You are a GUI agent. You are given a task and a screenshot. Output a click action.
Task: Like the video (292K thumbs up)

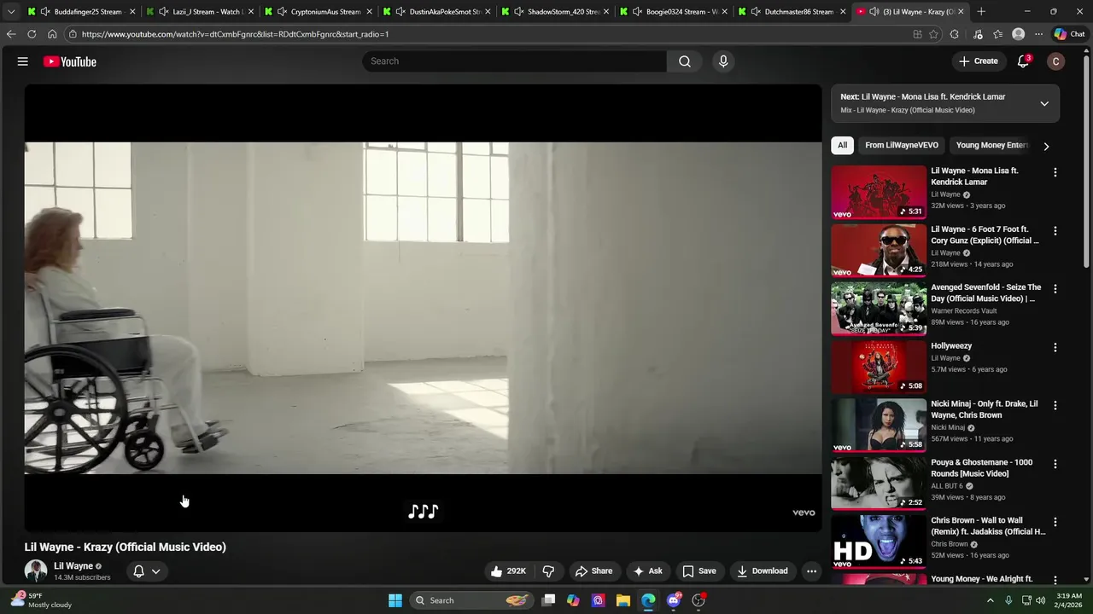click(x=508, y=571)
